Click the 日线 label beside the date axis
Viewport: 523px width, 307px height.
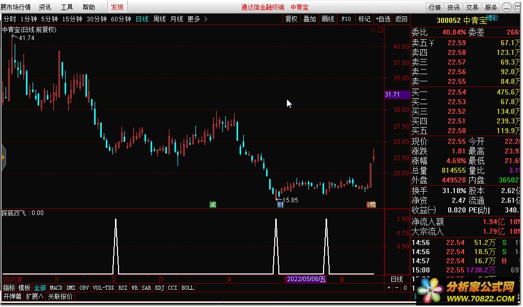click(397, 280)
